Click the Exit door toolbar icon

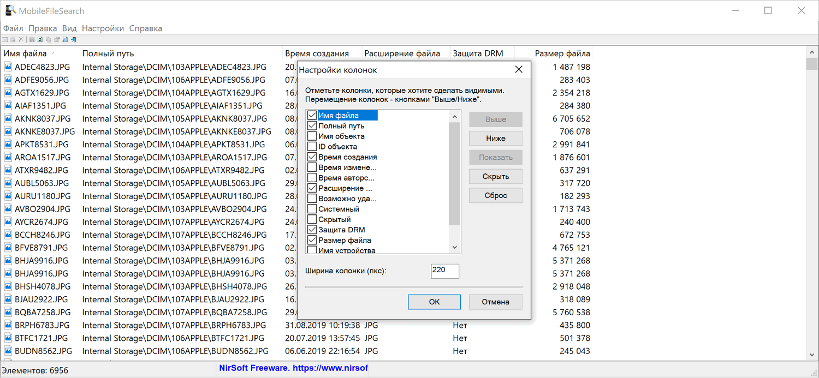click(73, 39)
